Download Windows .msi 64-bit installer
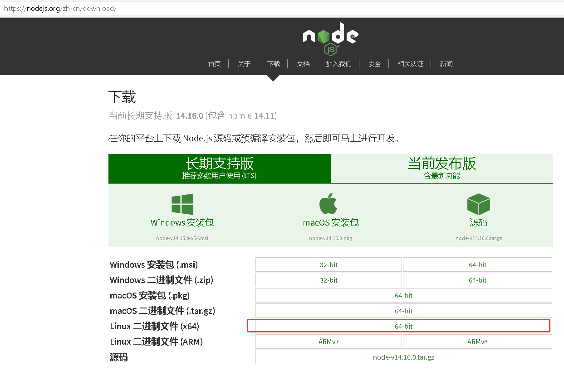This screenshot has width=564, height=375. pos(477,264)
